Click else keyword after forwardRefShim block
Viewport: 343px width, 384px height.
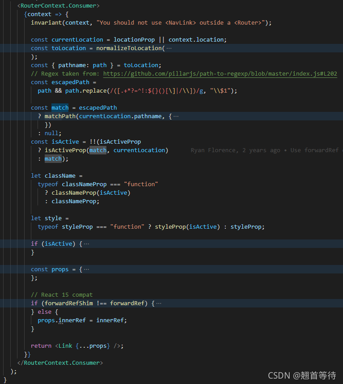point(45,312)
